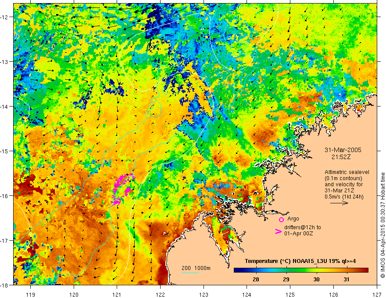Click the latitude -15 axis label
The image size is (386, 298).
point(5,151)
